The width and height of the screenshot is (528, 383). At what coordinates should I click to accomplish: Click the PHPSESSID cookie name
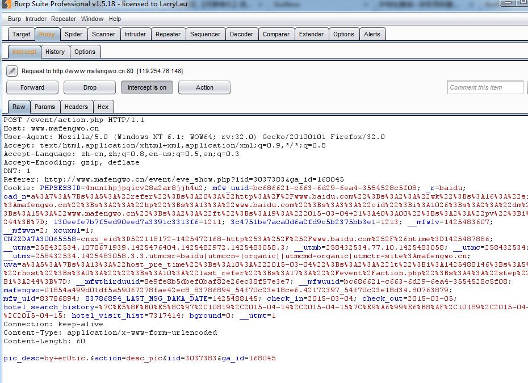pos(61,188)
